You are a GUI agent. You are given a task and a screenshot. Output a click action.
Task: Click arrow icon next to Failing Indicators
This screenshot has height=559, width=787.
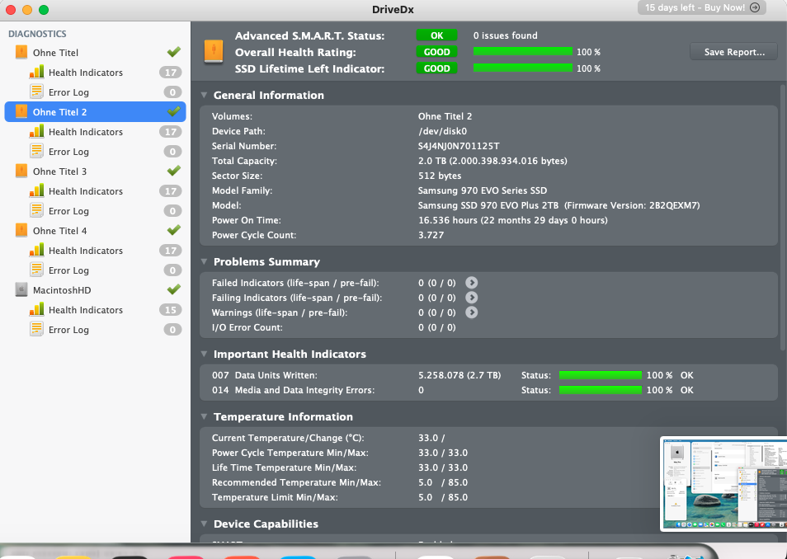pos(472,298)
